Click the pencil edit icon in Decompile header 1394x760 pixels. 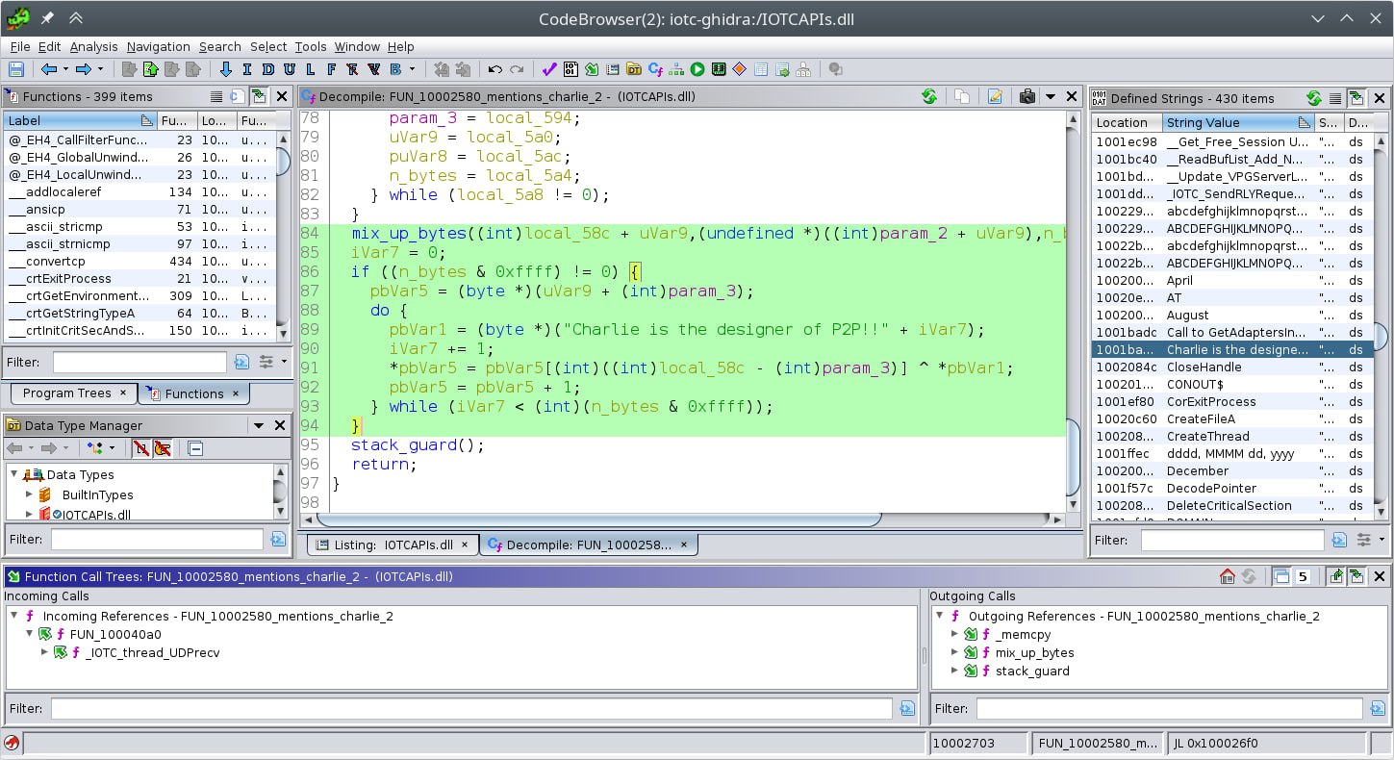click(995, 96)
